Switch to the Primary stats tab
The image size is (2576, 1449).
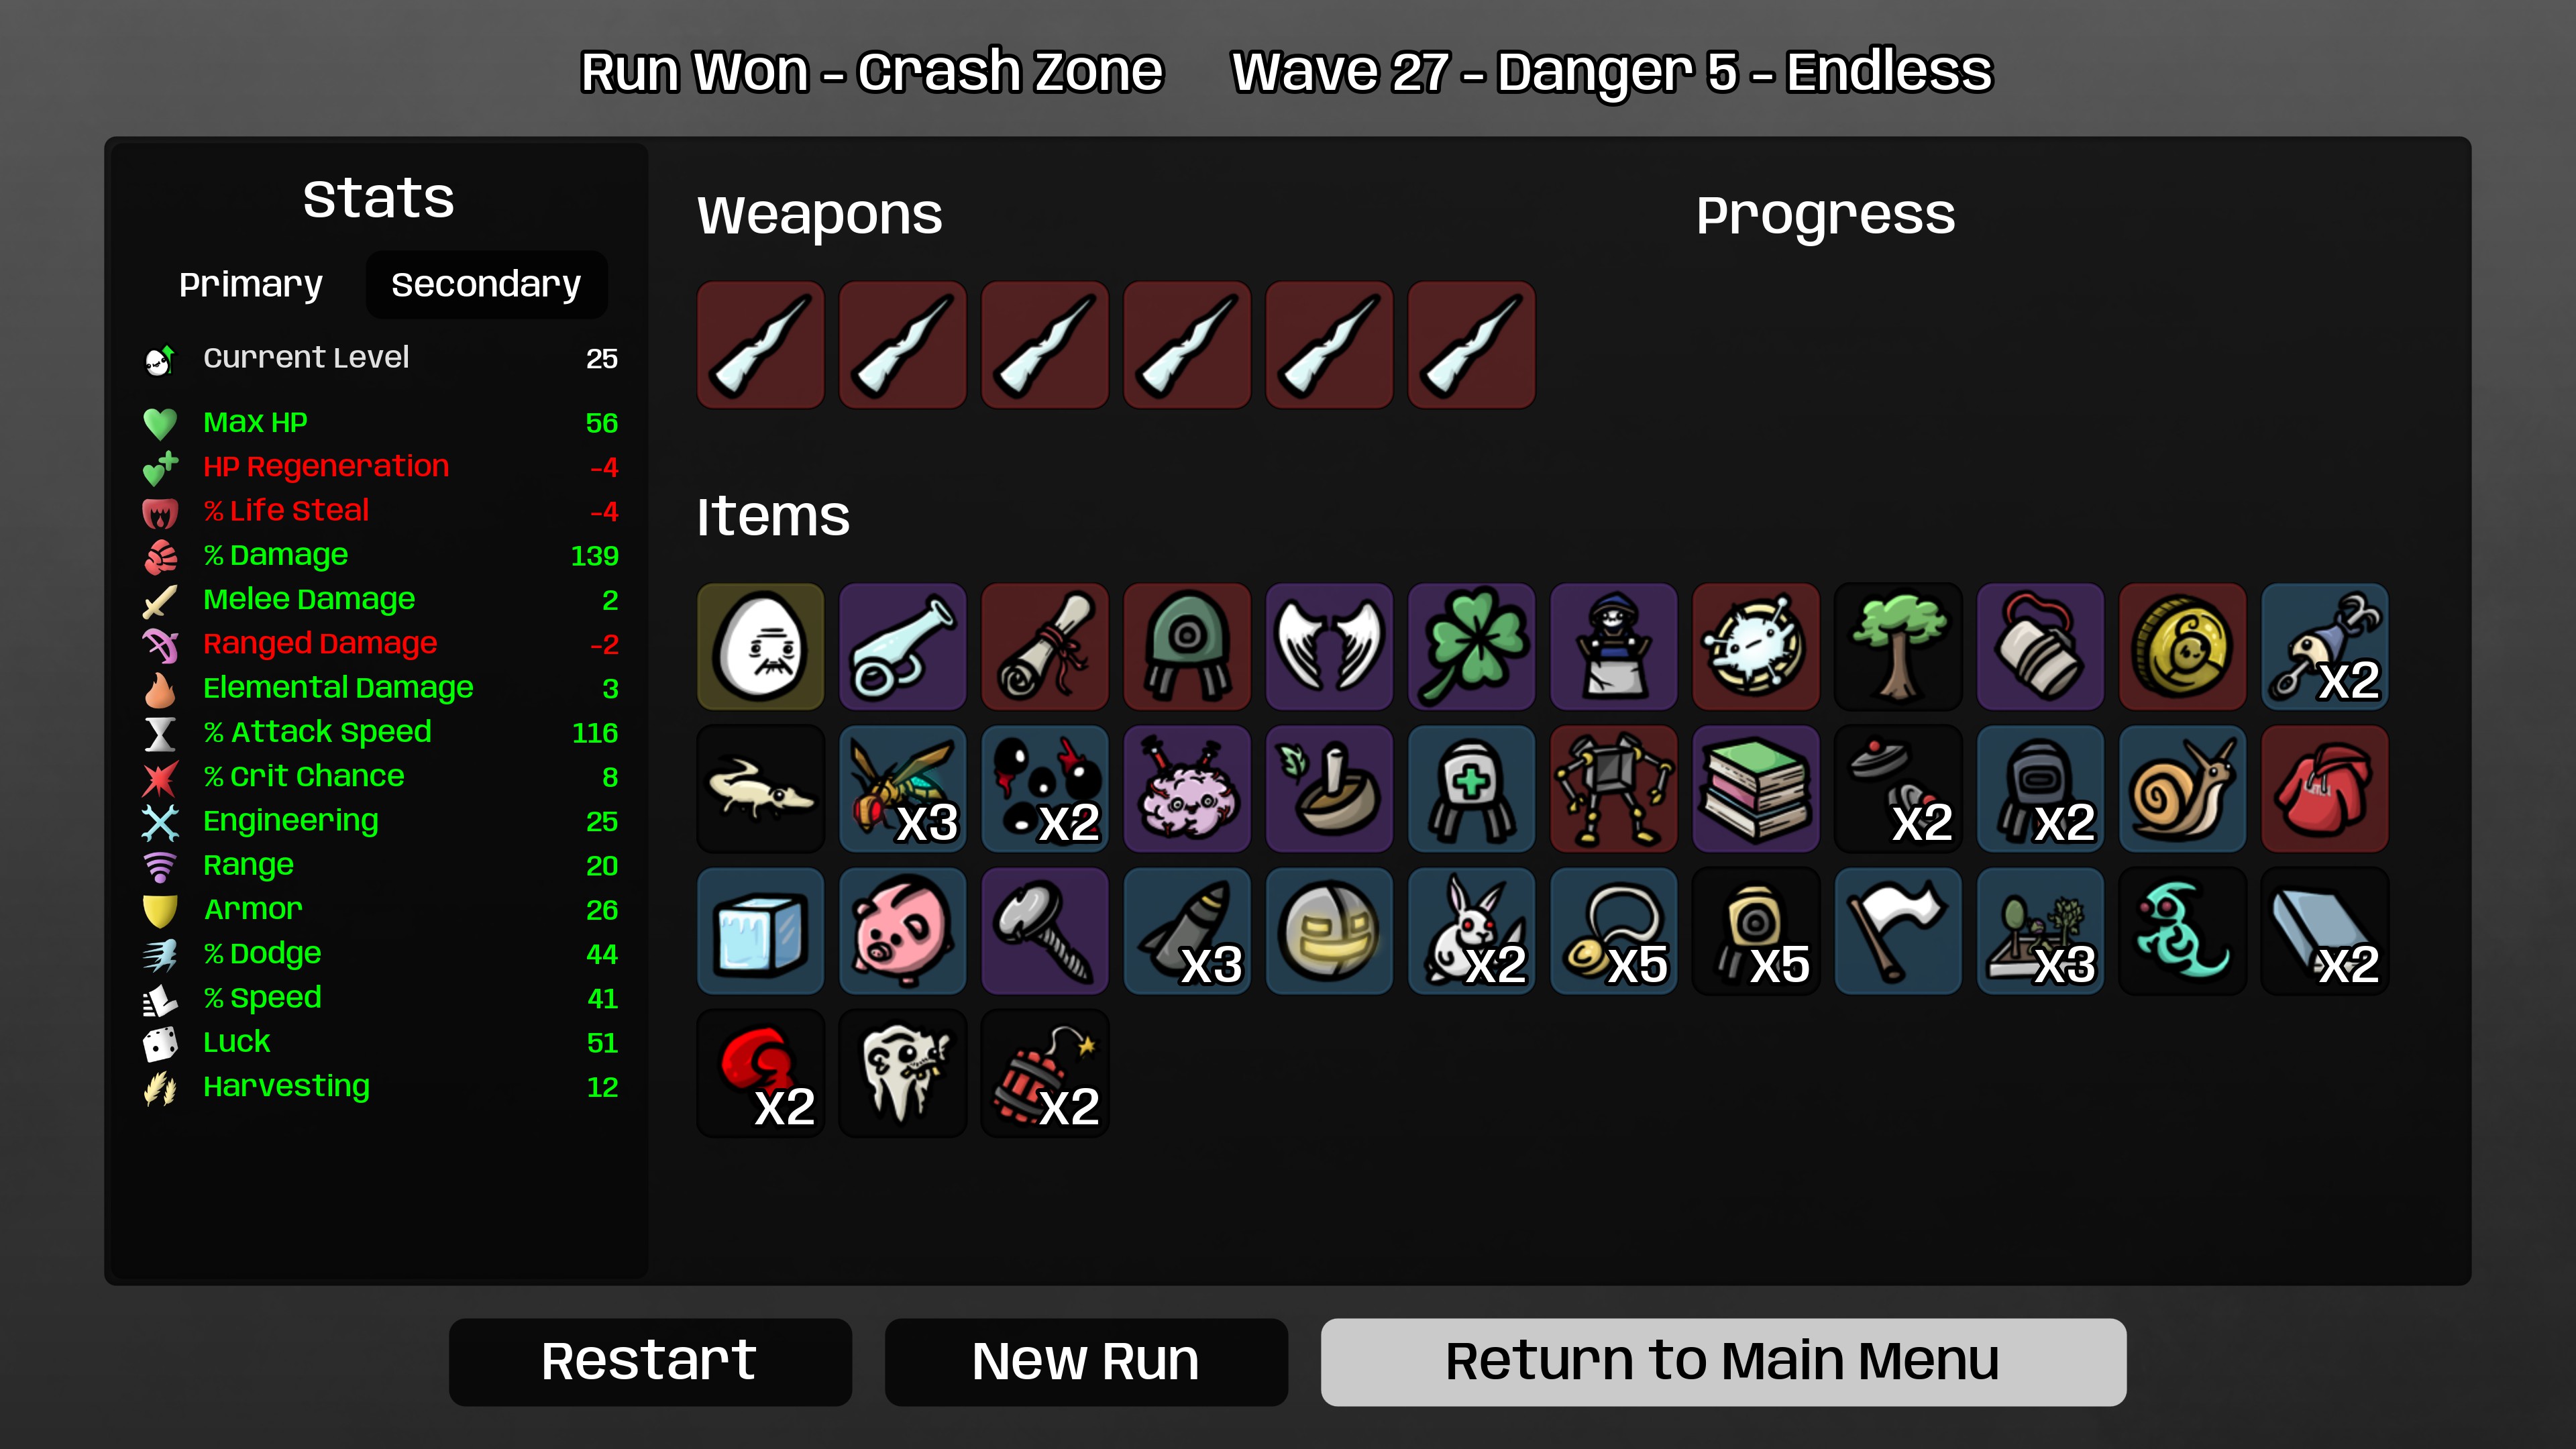(x=250, y=285)
